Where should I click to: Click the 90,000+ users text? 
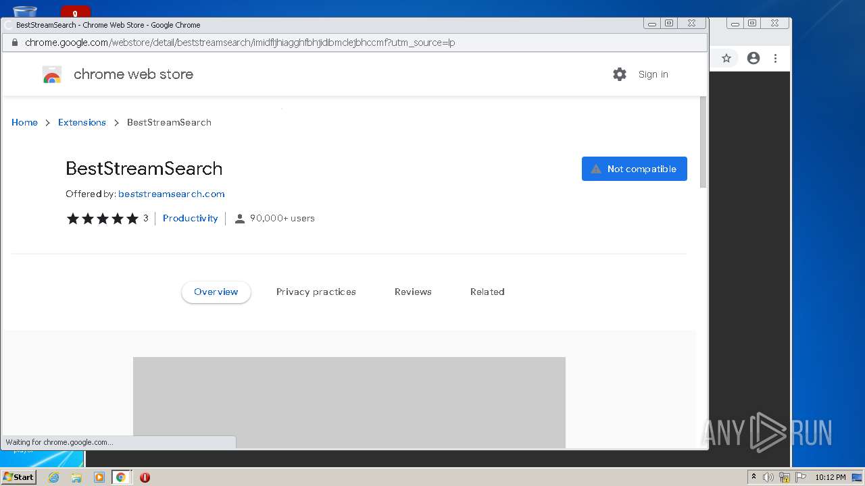(x=282, y=218)
